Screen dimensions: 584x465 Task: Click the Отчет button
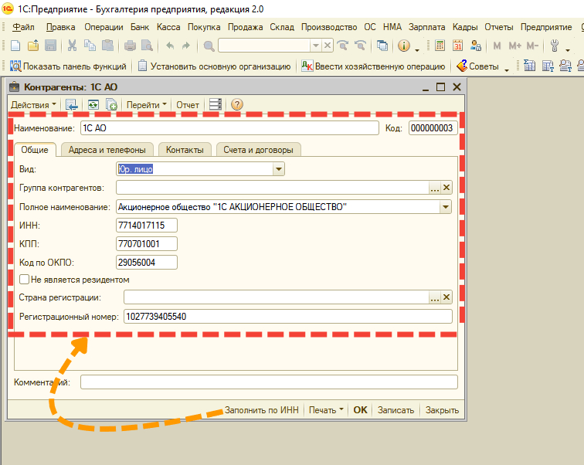click(x=188, y=105)
